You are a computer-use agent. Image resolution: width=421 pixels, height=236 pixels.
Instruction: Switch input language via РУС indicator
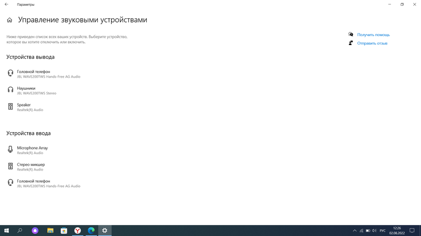point(383,231)
